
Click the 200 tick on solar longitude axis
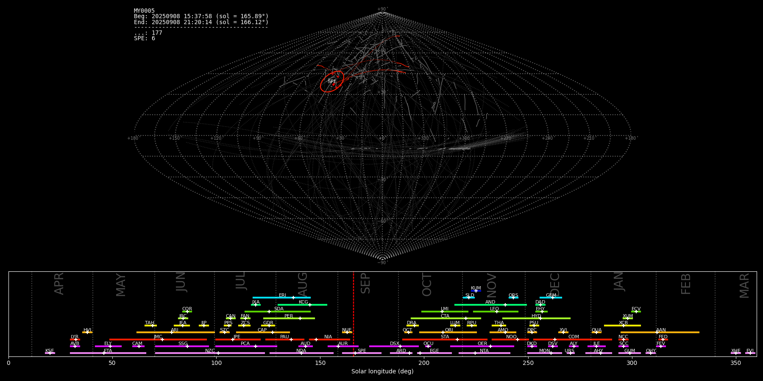[x=424, y=363]
